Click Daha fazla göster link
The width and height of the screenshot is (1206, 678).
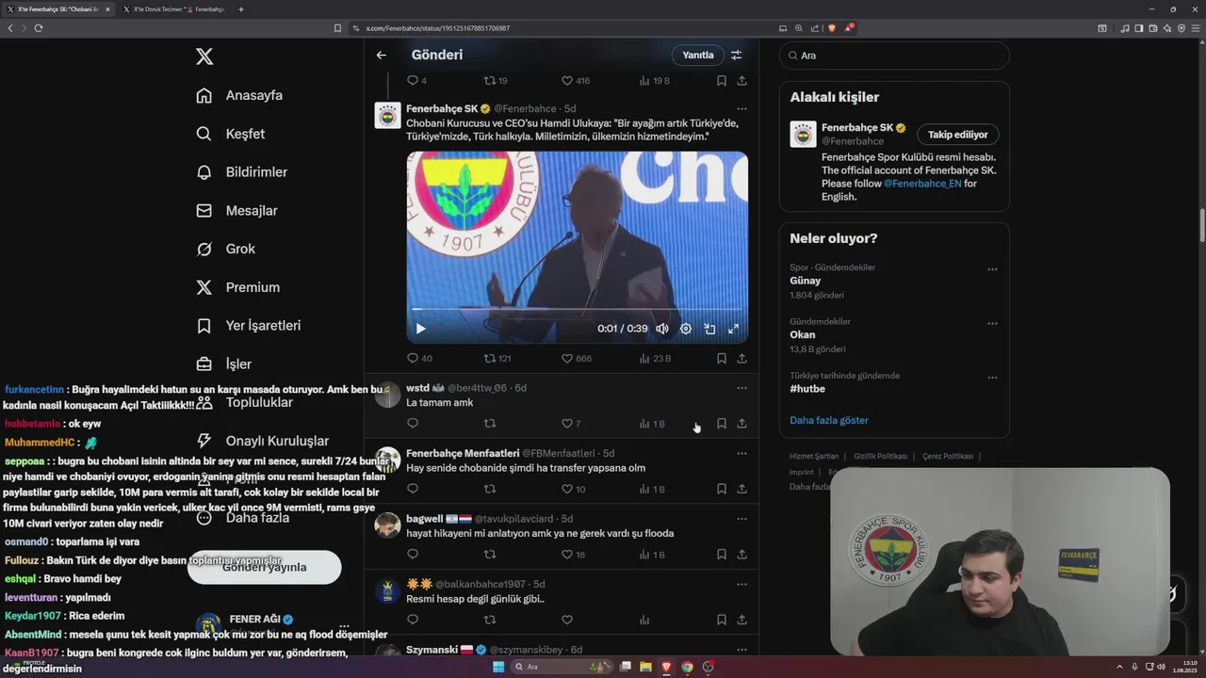(829, 420)
